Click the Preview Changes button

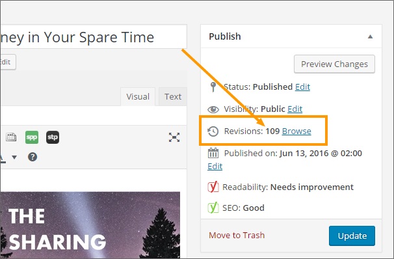tap(334, 64)
